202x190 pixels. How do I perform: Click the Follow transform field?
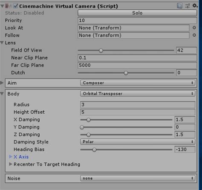(x=133, y=35)
